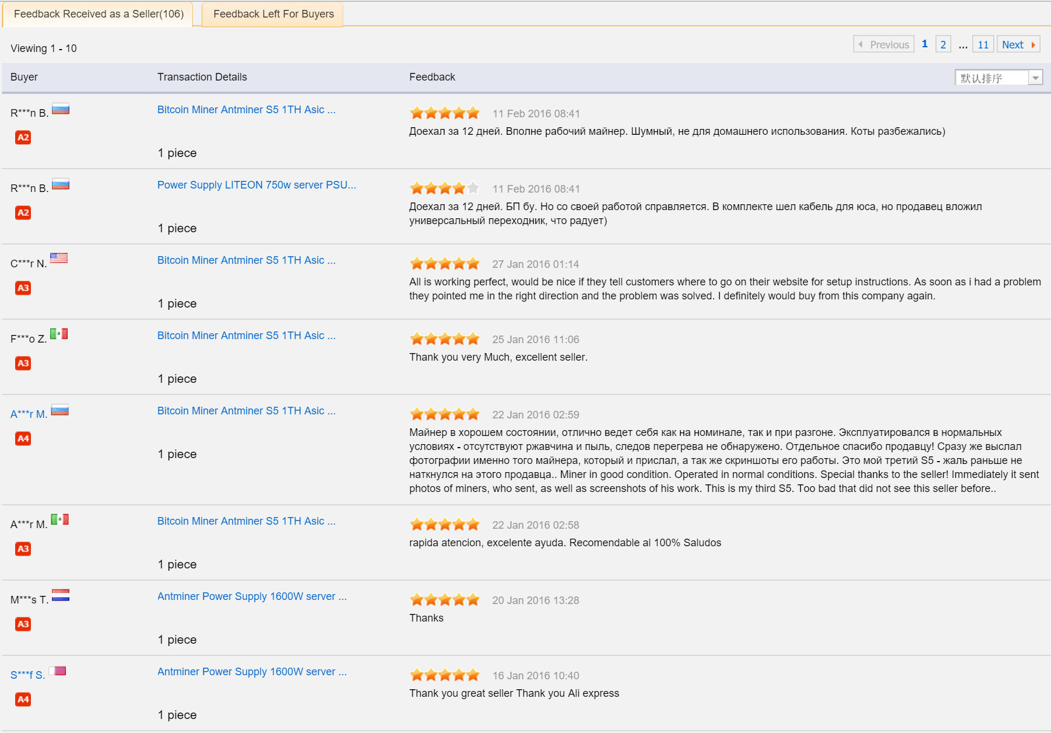The image size is (1051, 733).
Task: Click the five-star rating dated 11 Feb 2016
Action: click(445, 113)
